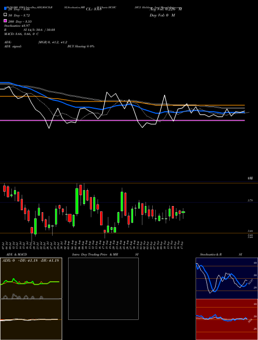Image resolution: width=258 pixels, height=340 pixels.
Task: Open the empty intraday trading price panel
Action: (103, 288)
